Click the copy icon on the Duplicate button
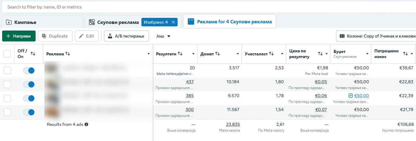 pyautogui.click(x=44, y=36)
